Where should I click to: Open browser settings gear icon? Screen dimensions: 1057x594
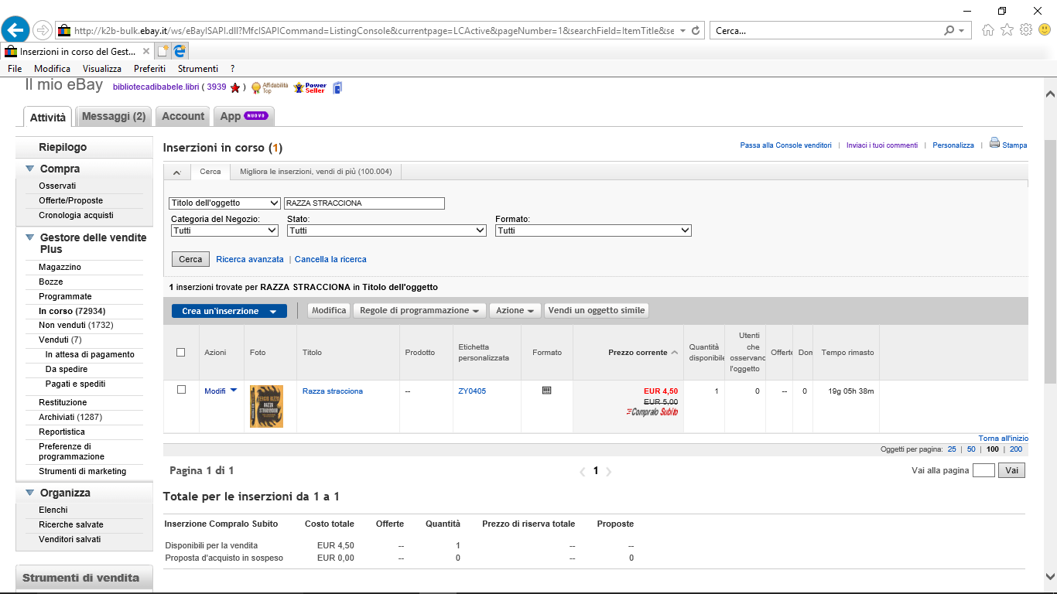point(1026,30)
